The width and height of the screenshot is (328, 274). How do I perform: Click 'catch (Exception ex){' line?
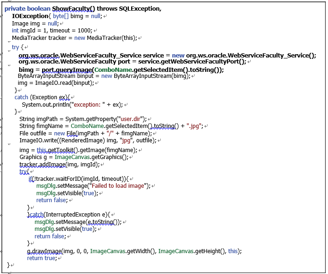point(42,97)
